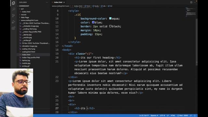Open index.html under ex1 folder

26,12
